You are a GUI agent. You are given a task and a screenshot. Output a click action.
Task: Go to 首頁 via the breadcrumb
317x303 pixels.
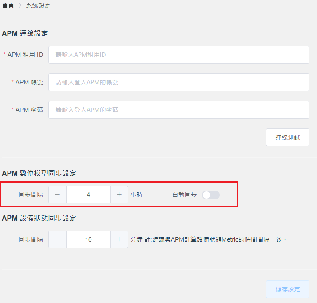click(8, 6)
